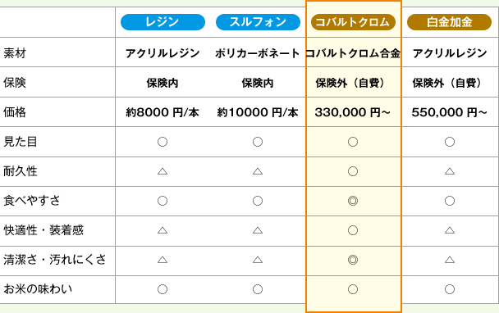
Task: Click the 330,000 円〜 price cell
Action: (353, 112)
